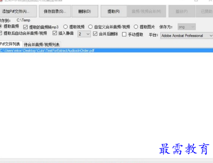Click the 音频/视频合并(M) button
Screen dimensions: 213x163
tap(146, 11)
